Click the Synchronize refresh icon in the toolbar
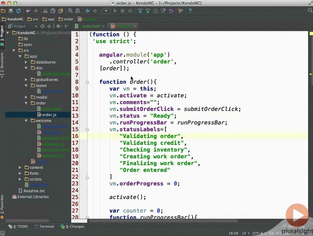The image size is (313, 236). click(x=18, y=10)
